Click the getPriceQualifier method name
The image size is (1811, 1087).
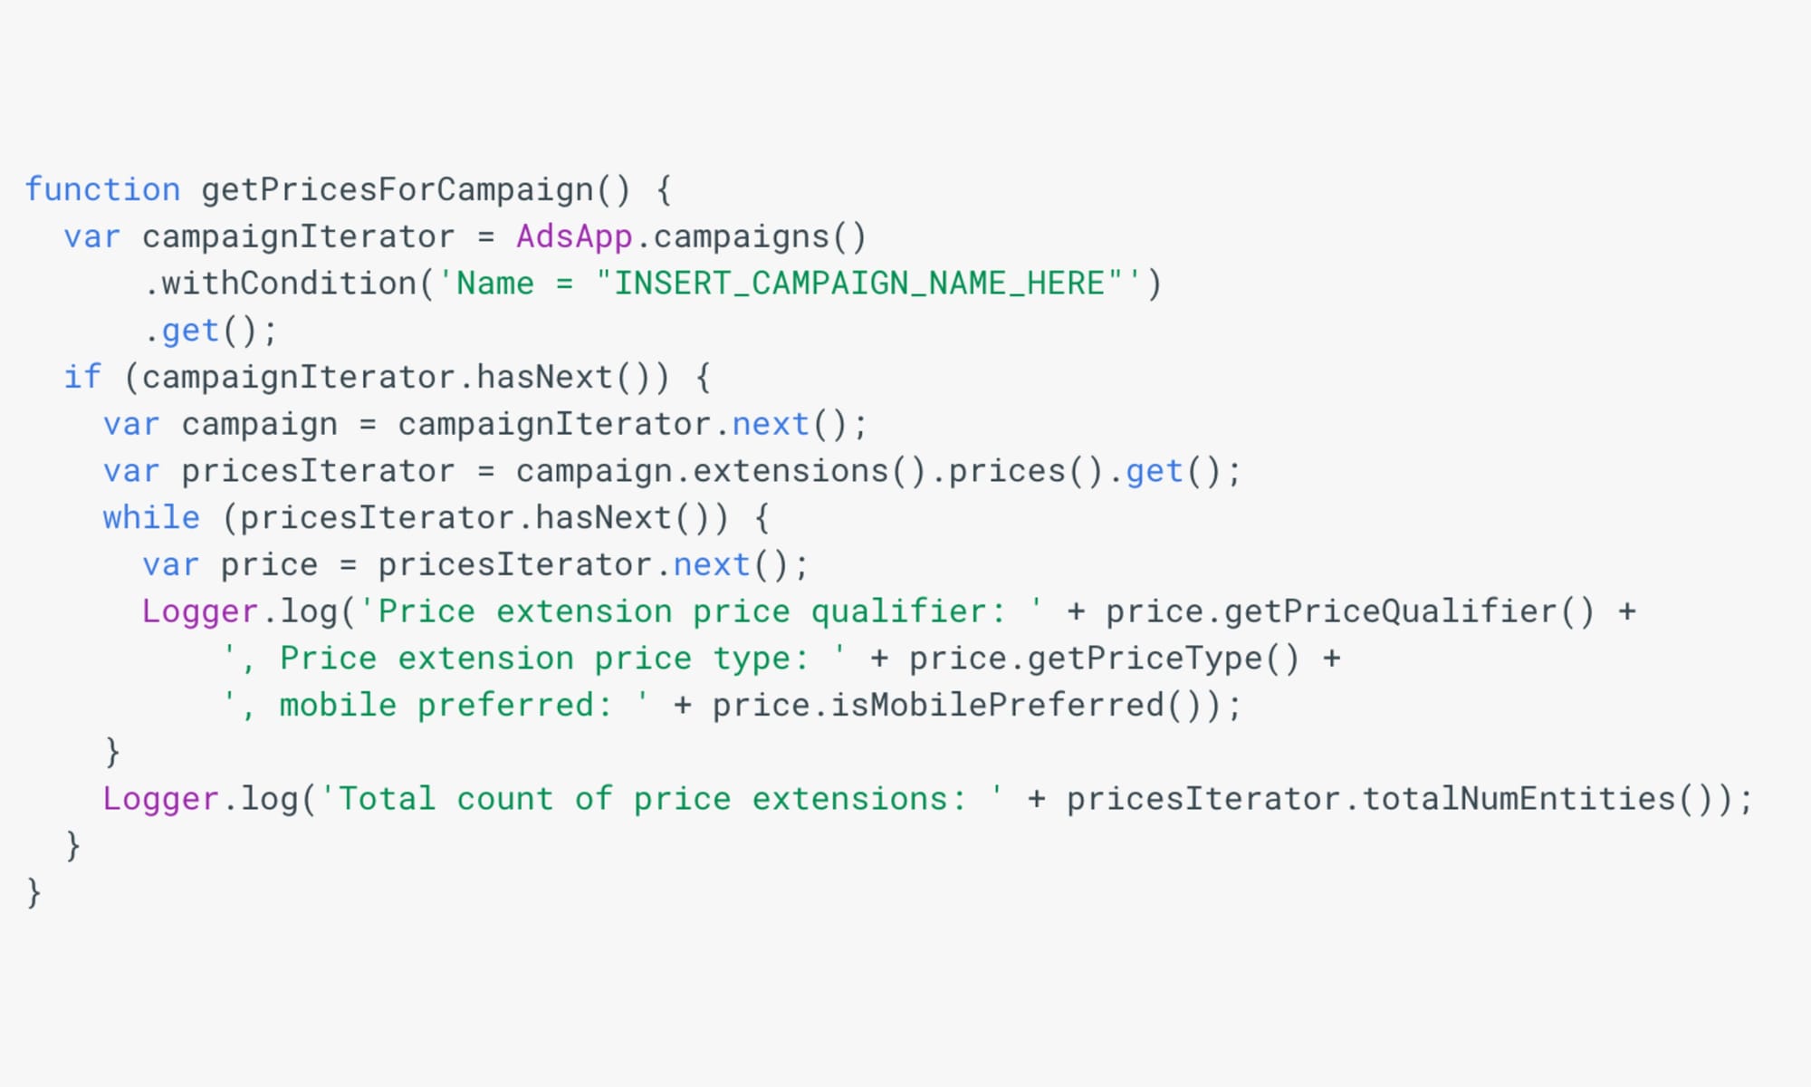coord(1390,612)
